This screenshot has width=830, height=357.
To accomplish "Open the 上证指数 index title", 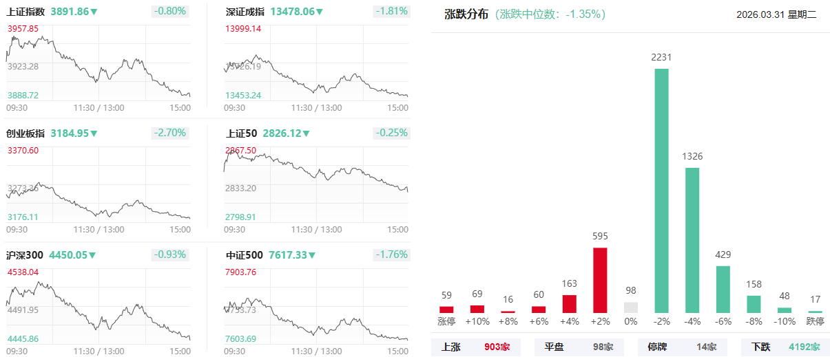I will click(25, 12).
